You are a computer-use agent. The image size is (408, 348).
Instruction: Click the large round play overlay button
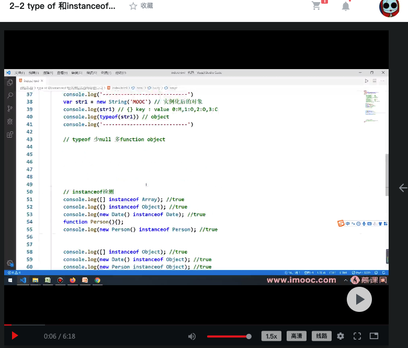tap(359, 299)
